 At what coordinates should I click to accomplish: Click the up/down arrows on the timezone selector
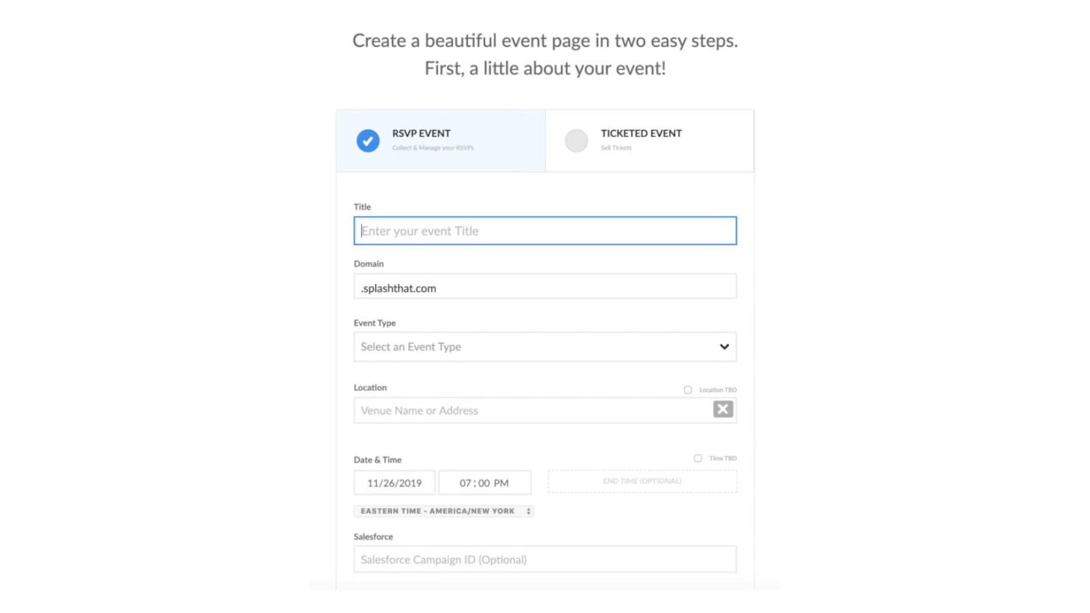coord(528,511)
